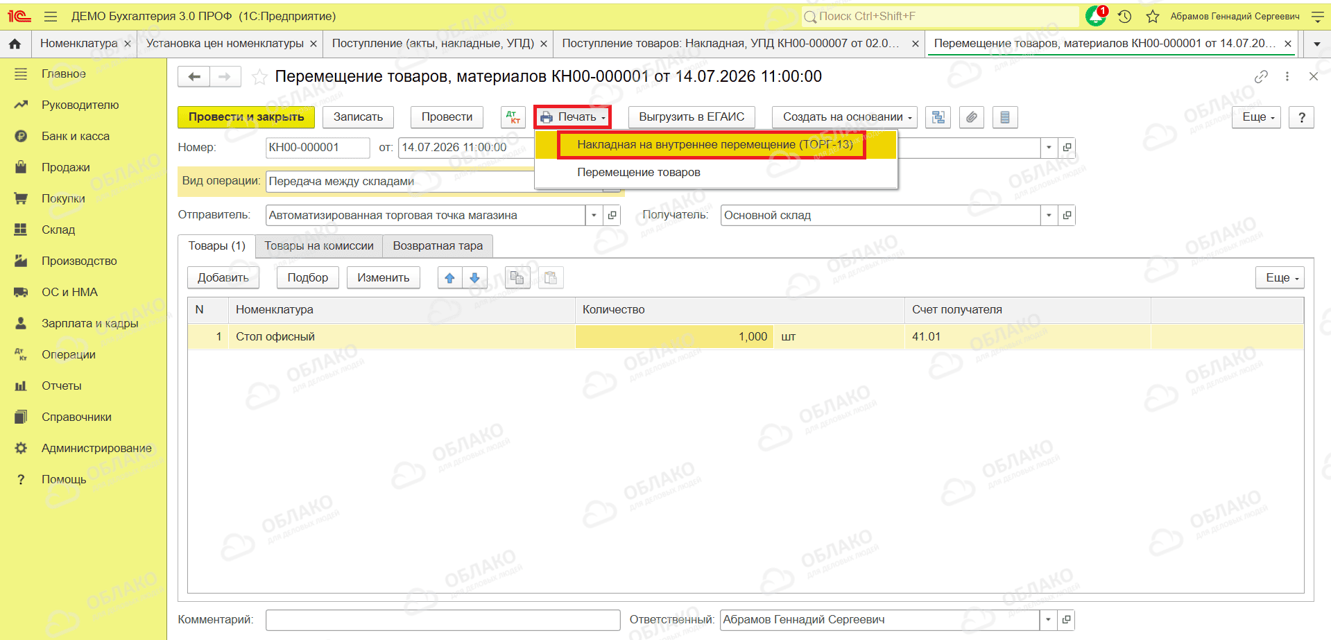Screen dimensions: 1331x640
Task: Copy rows icon in table toolbar
Action: 517,278
